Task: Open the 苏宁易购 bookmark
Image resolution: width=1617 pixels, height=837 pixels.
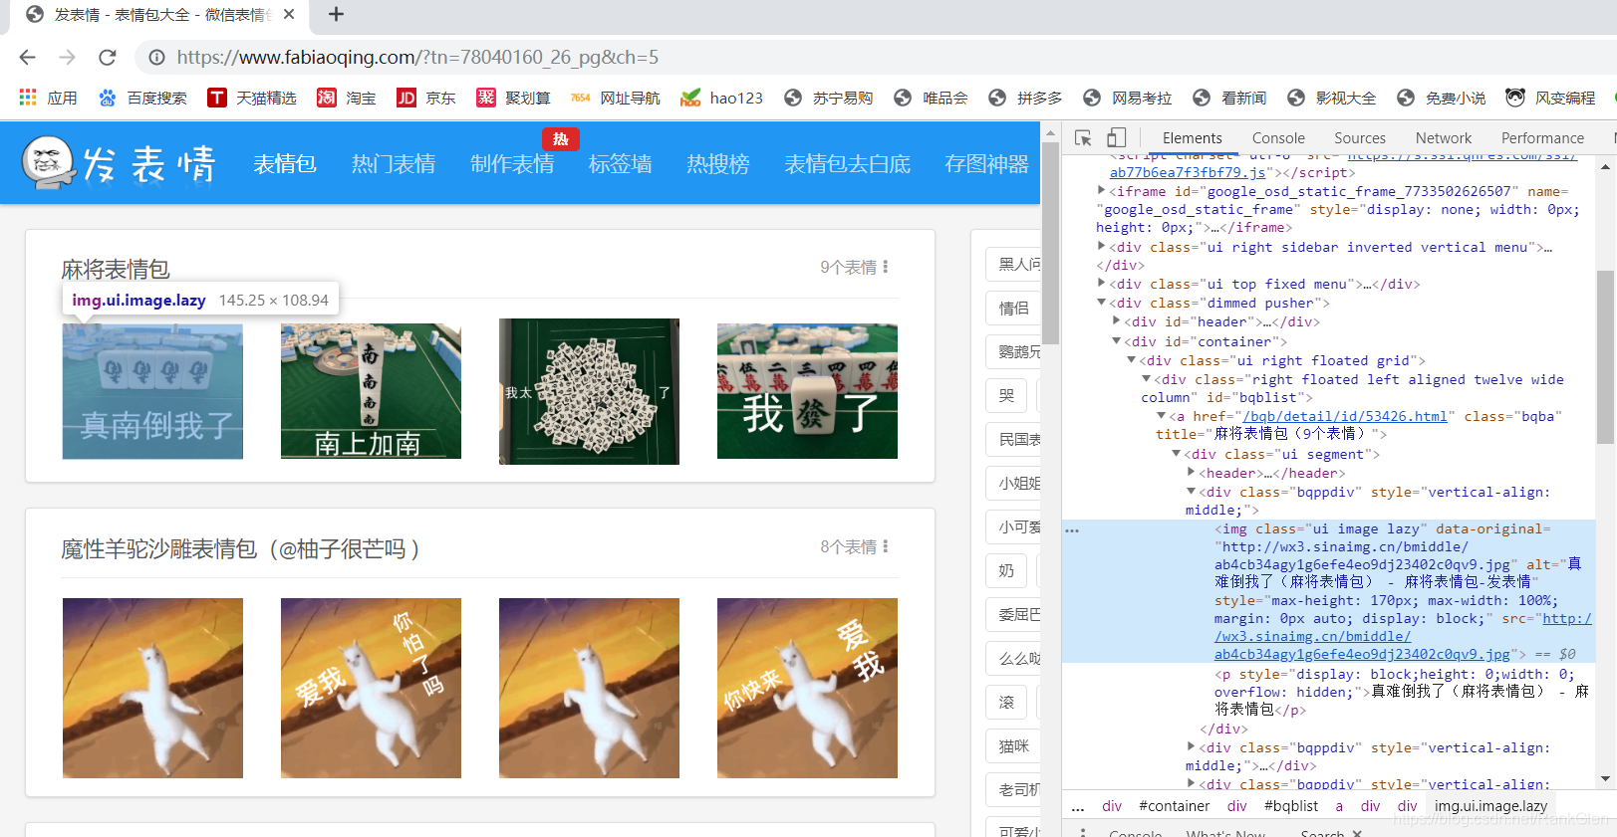Action: (x=828, y=98)
